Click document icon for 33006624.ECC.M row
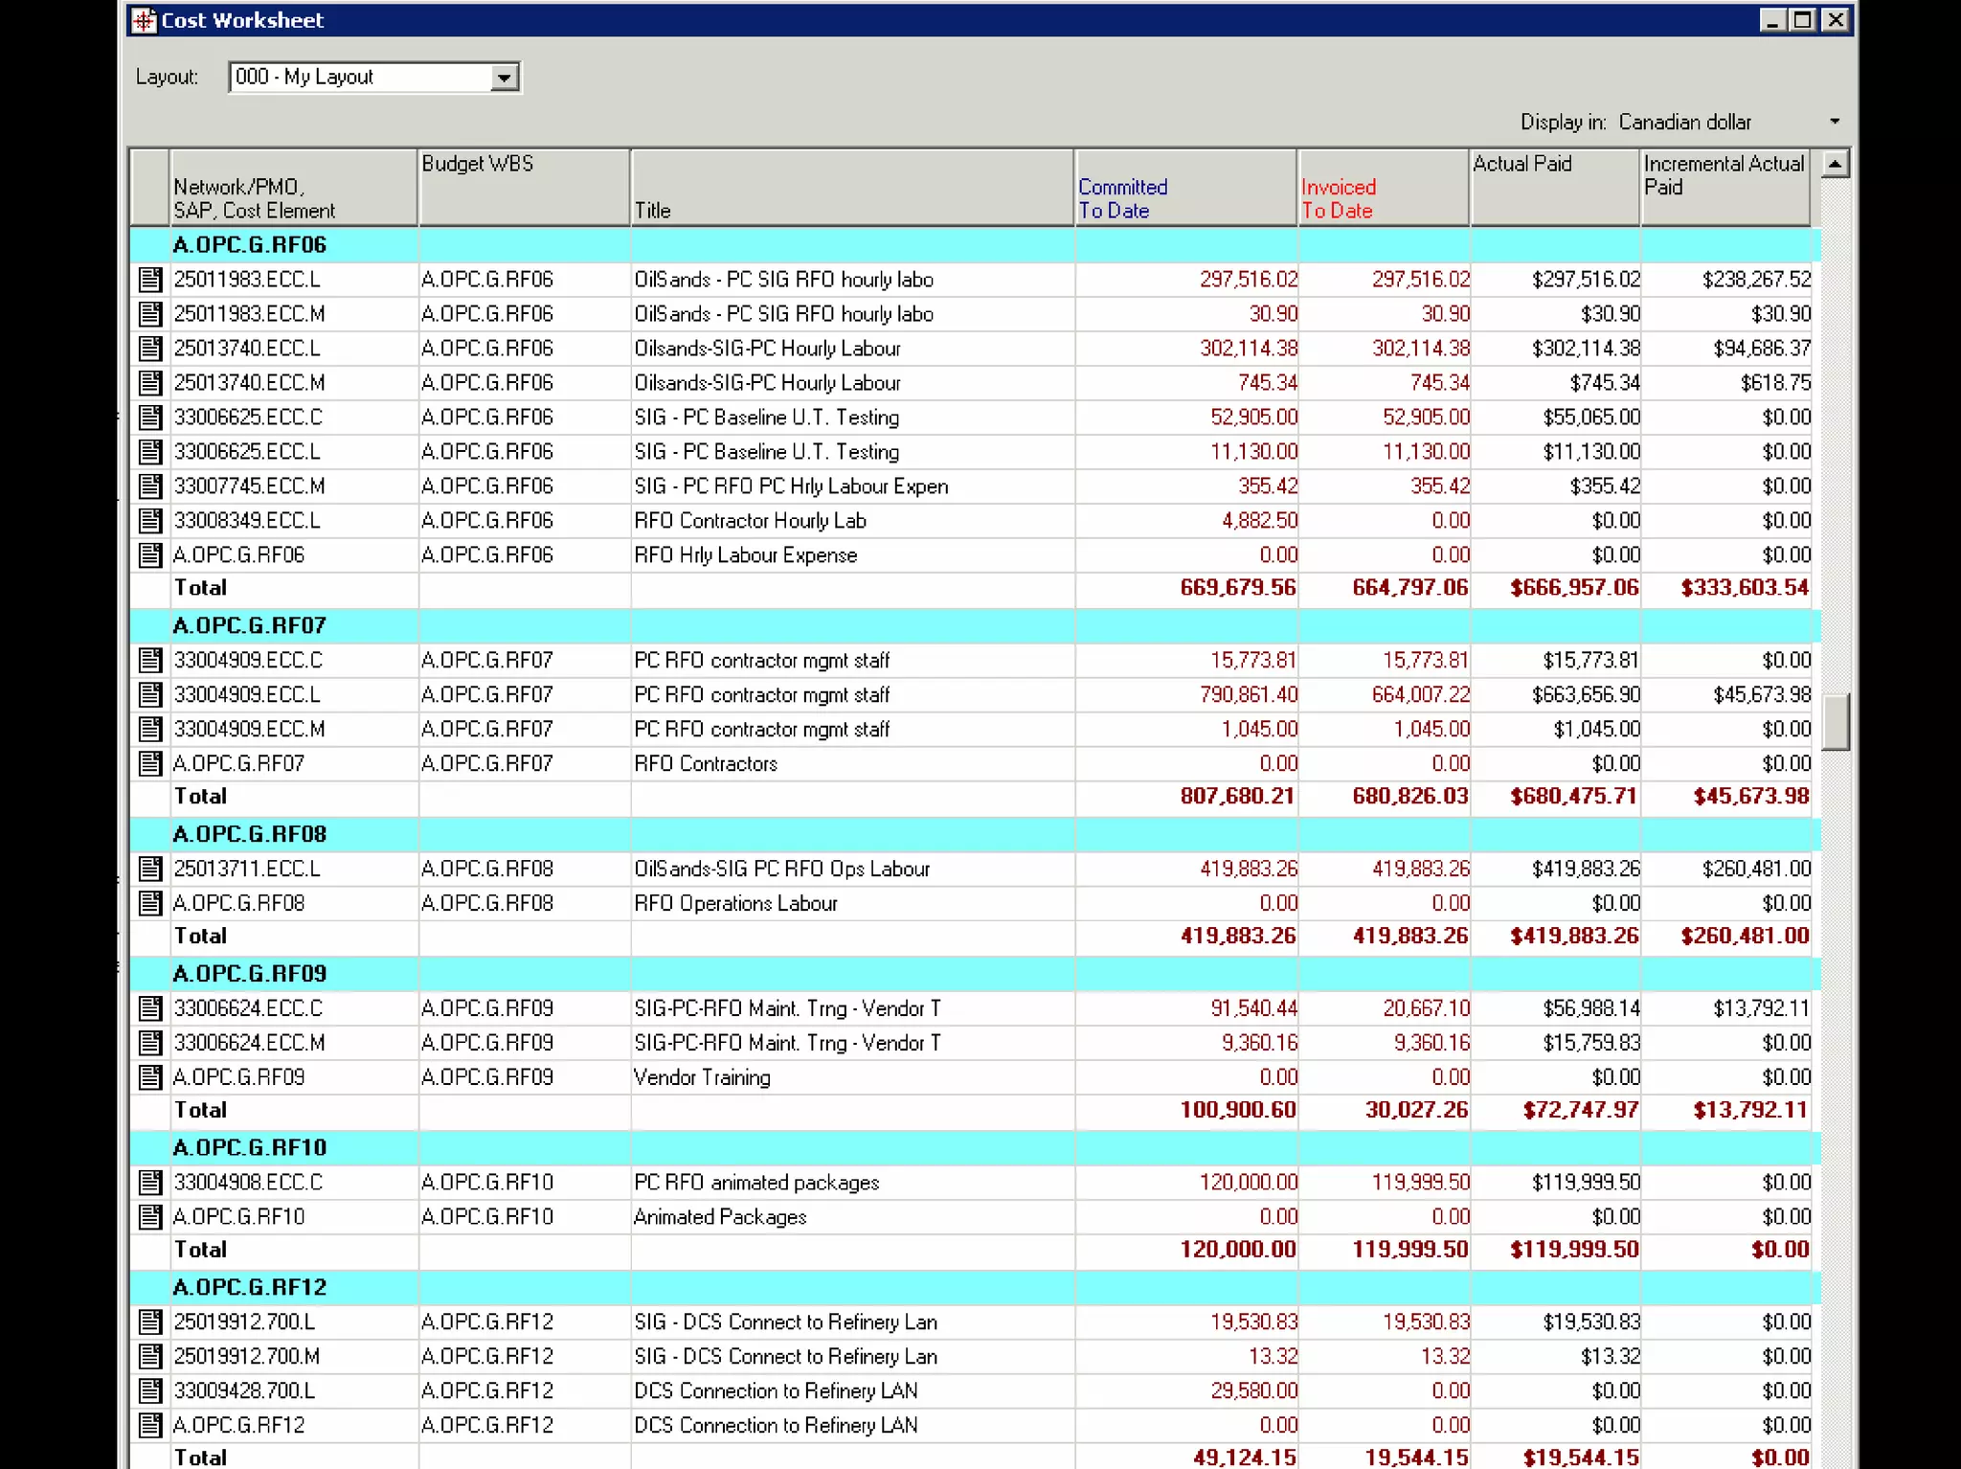This screenshot has width=1961, height=1469. (150, 1043)
